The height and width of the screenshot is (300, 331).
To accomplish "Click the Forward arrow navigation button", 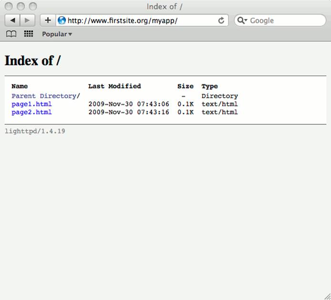I will pos(27,20).
